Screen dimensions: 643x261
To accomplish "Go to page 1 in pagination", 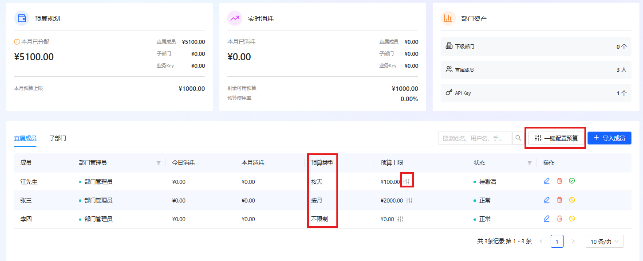I will pyautogui.click(x=557, y=242).
